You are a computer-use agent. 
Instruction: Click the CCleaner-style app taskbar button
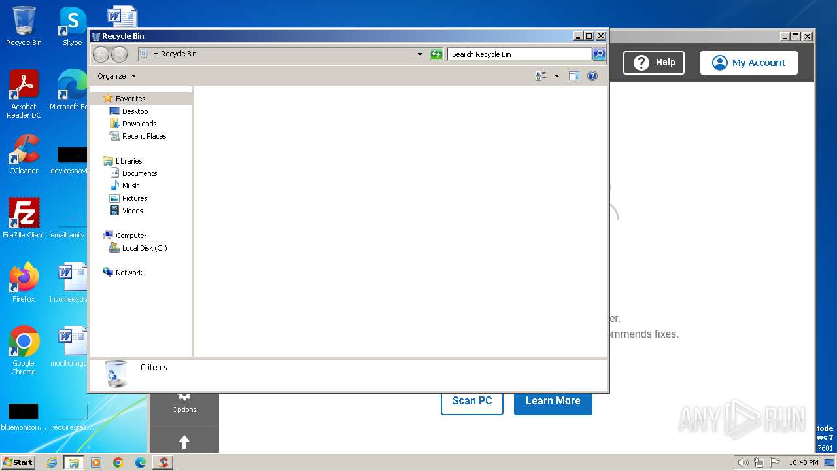click(x=163, y=462)
